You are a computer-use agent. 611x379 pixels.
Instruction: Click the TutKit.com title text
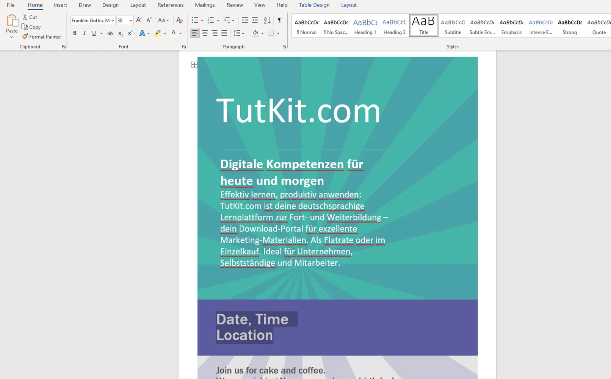click(x=298, y=111)
